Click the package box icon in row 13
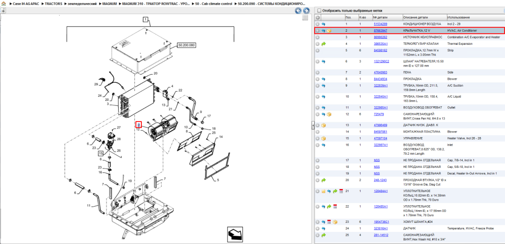 (323, 125)
